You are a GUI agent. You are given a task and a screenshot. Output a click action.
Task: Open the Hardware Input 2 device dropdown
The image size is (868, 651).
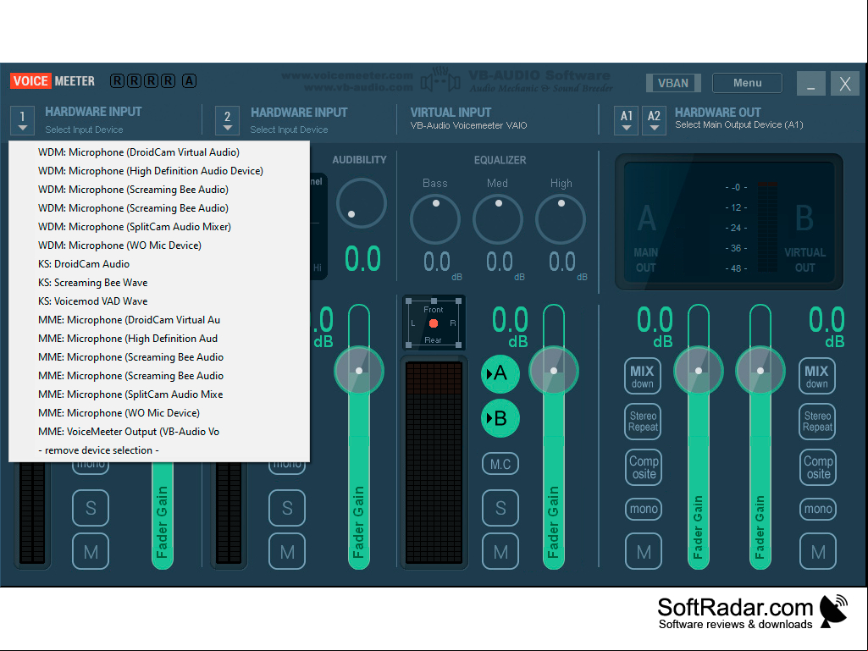[x=227, y=120]
